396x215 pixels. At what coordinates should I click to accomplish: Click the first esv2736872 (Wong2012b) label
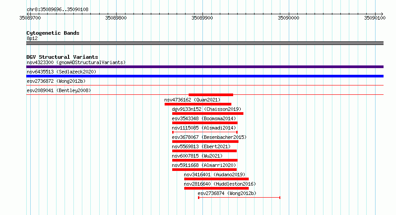56,81
